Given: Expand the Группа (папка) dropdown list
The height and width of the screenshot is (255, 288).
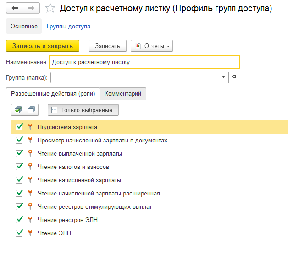Looking at the screenshot, I should click(223, 77).
